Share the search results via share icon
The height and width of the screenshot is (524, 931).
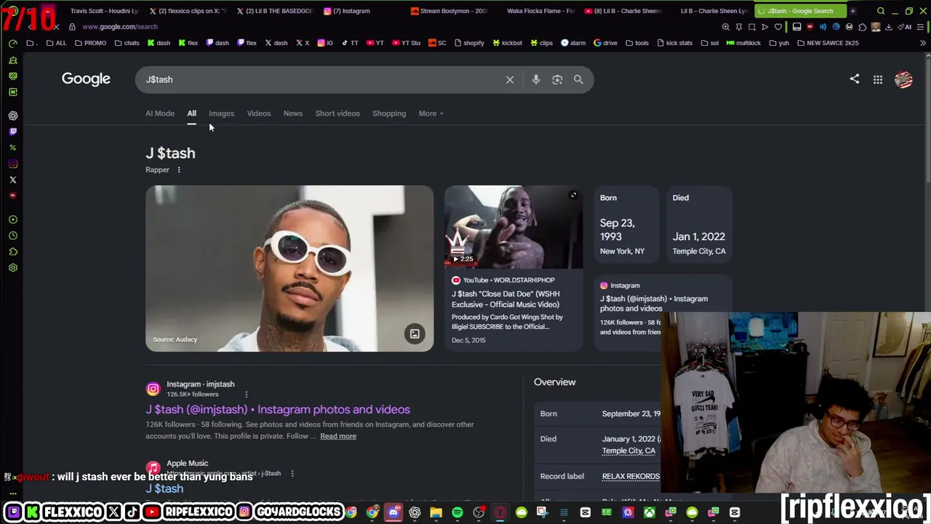pos(855,79)
